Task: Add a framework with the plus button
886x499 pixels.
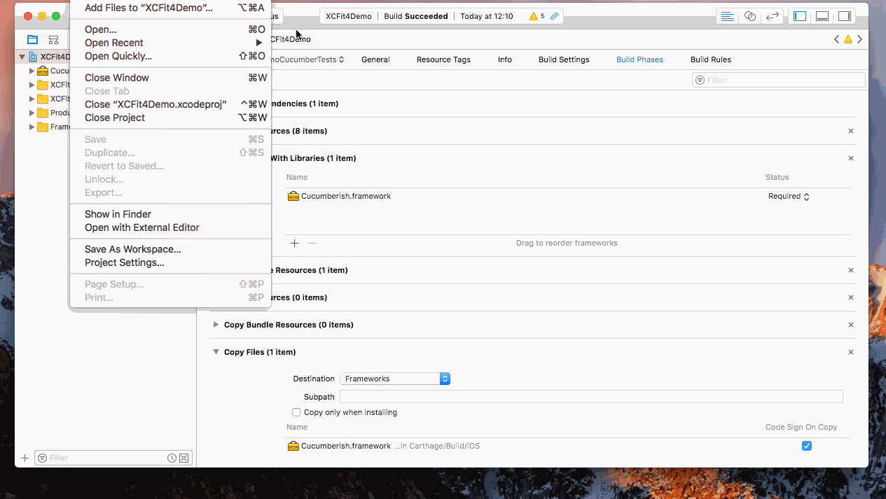Action: click(295, 243)
